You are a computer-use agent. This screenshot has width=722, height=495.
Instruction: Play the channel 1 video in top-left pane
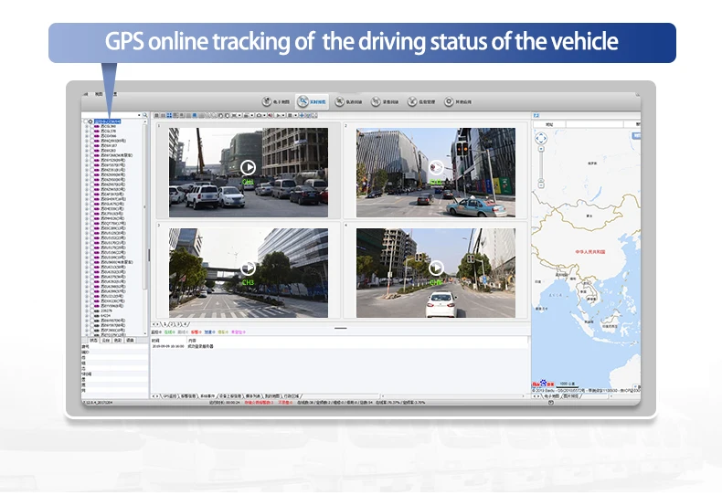point(248,167)
